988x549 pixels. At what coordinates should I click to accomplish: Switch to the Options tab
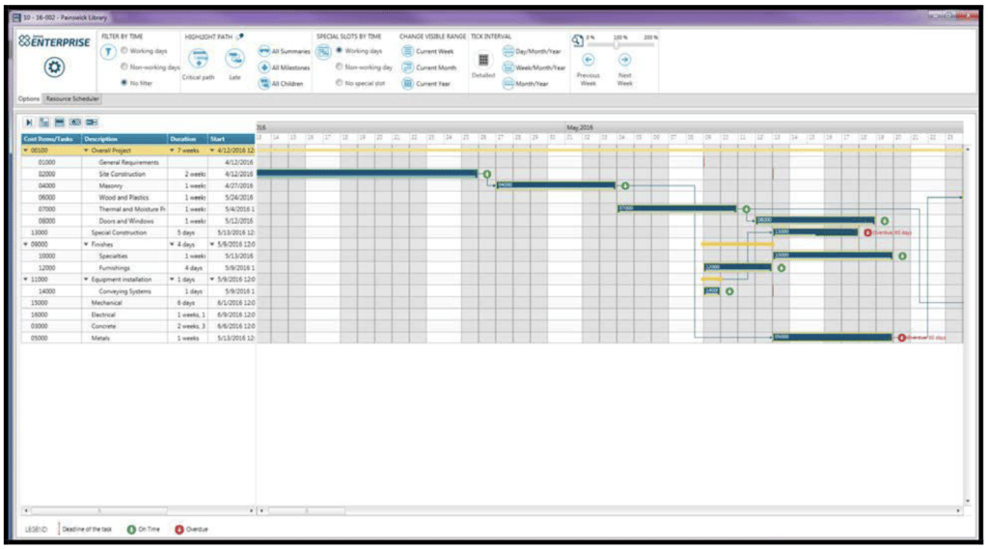[28, 99]
